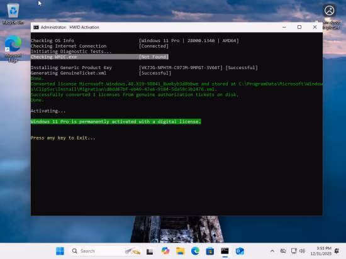Click the '[Windows 11 Pro | 28000.1340 | AMD64]' text

[x=189, y=41]
